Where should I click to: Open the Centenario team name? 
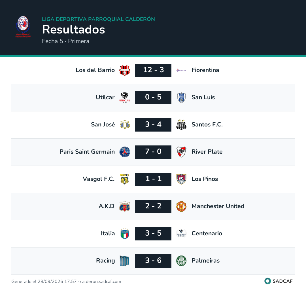207,233
